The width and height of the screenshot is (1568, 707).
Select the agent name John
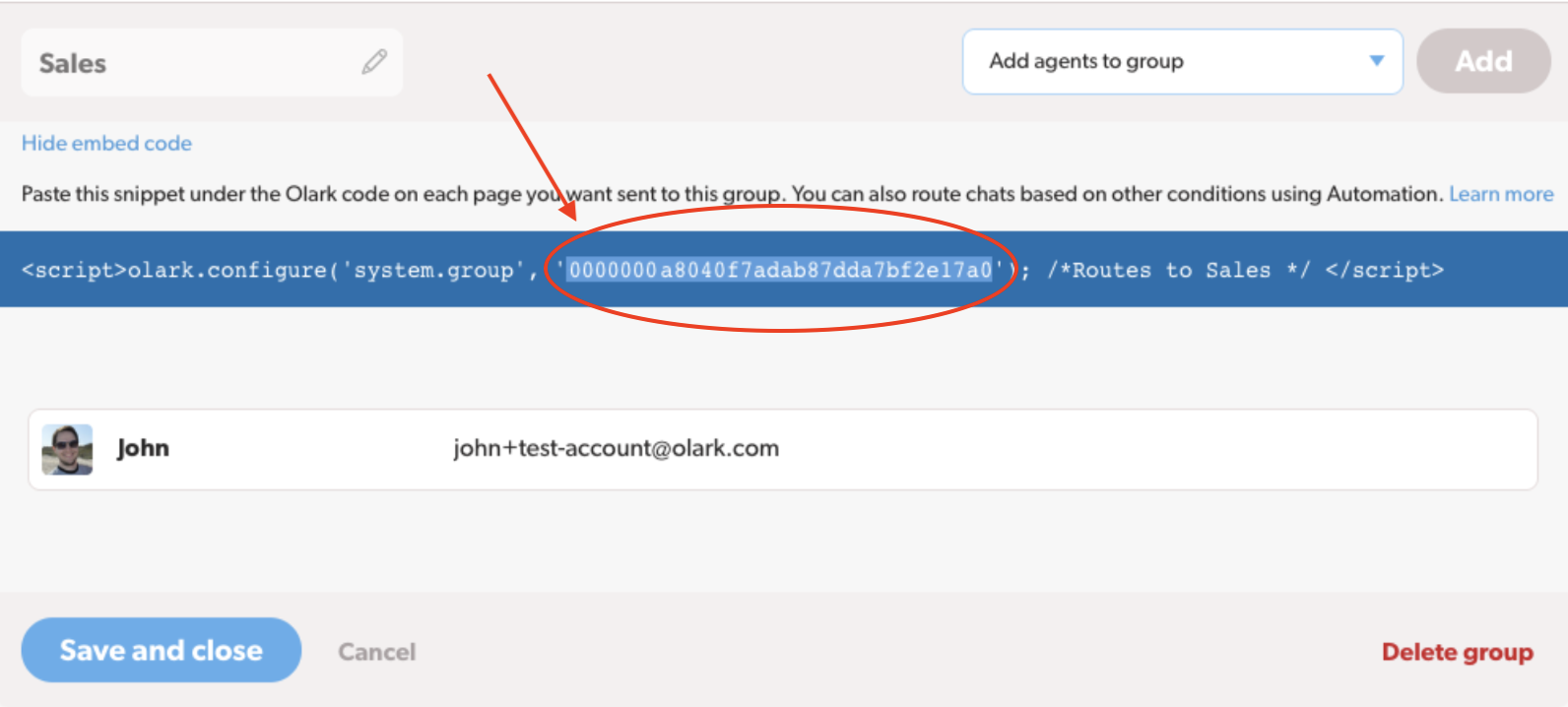pyautogui.click(x=144, y=448)
